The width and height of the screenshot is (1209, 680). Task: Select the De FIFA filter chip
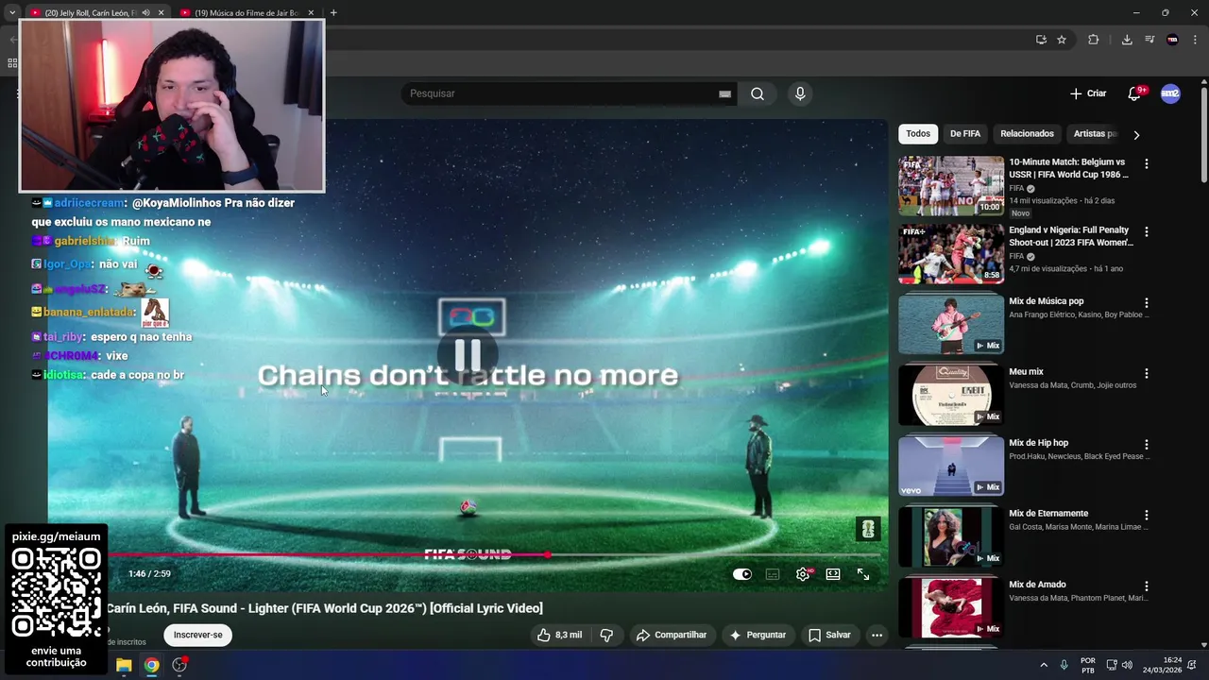coord(965,134)
